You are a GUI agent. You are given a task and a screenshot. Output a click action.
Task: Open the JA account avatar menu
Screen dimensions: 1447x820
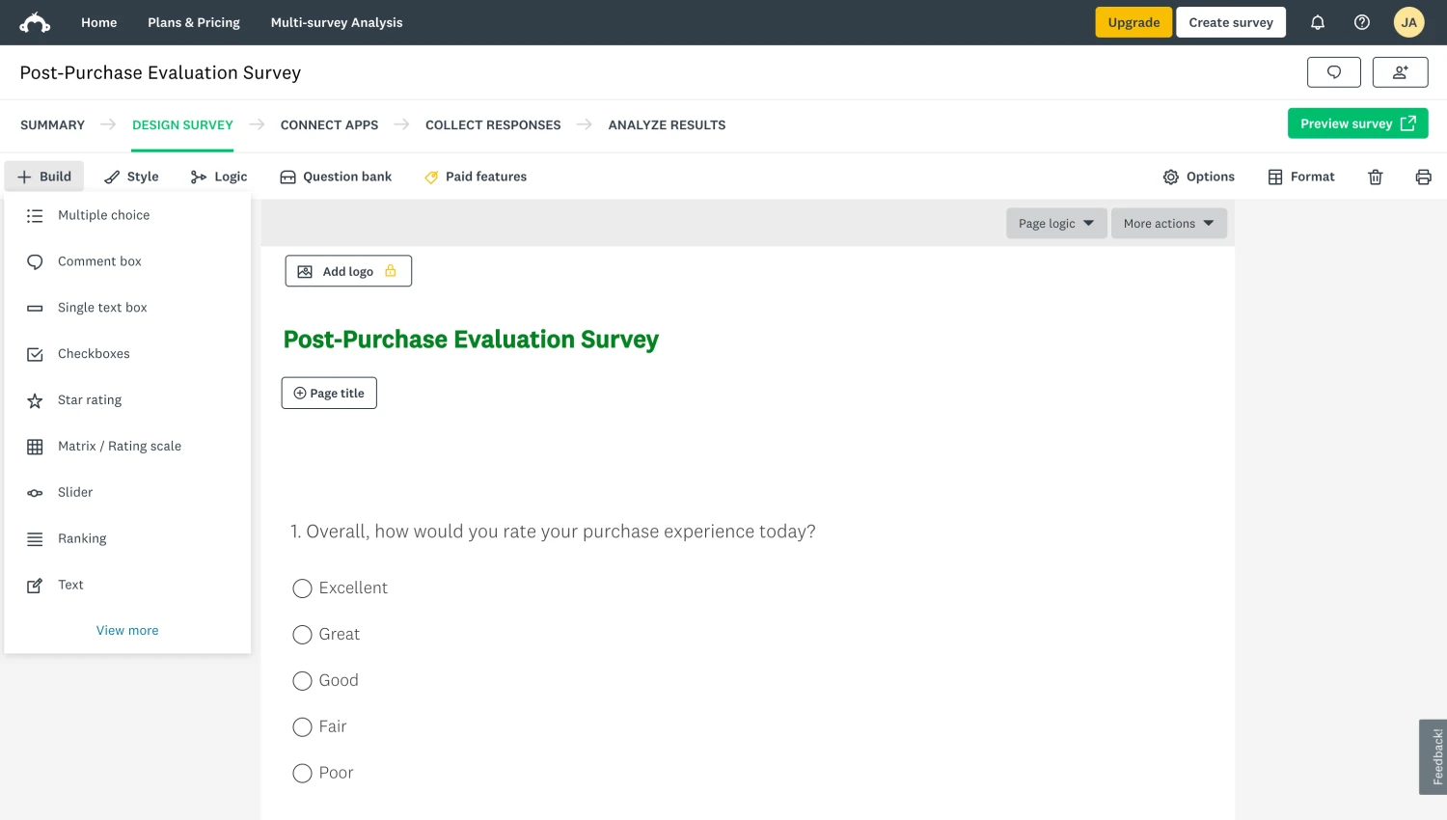pyautogui.click(x=1409, y=21)
